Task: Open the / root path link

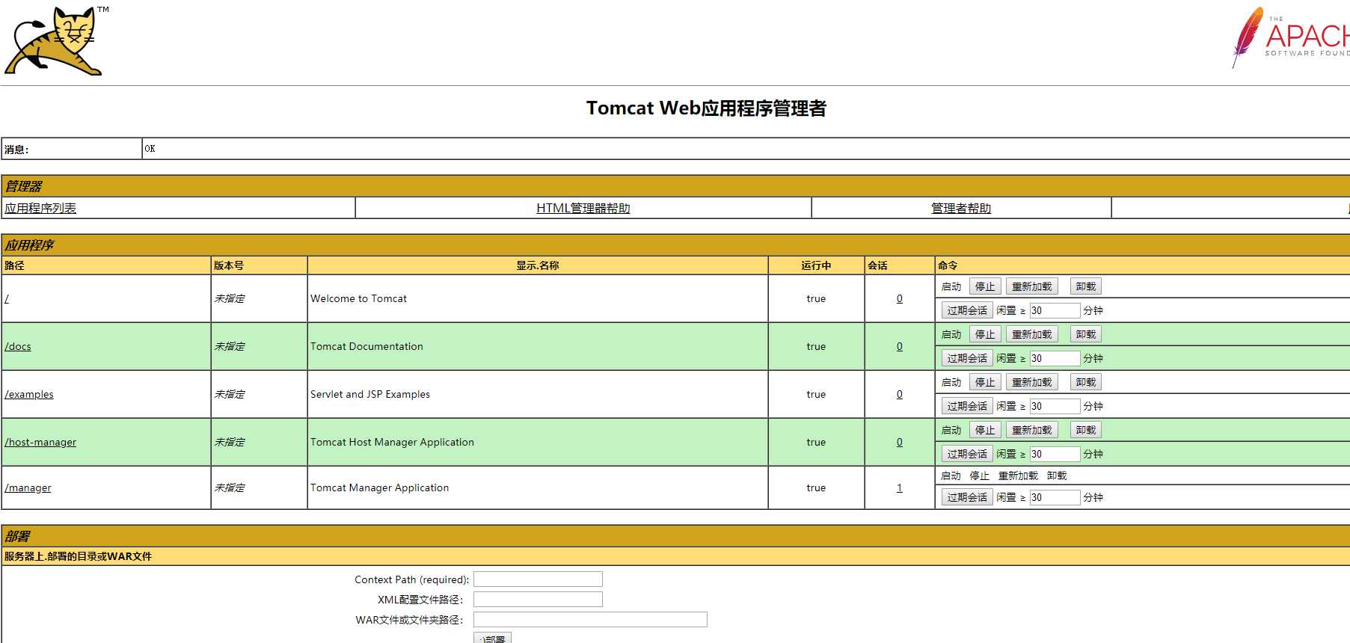Action: [x=7, y=298]
